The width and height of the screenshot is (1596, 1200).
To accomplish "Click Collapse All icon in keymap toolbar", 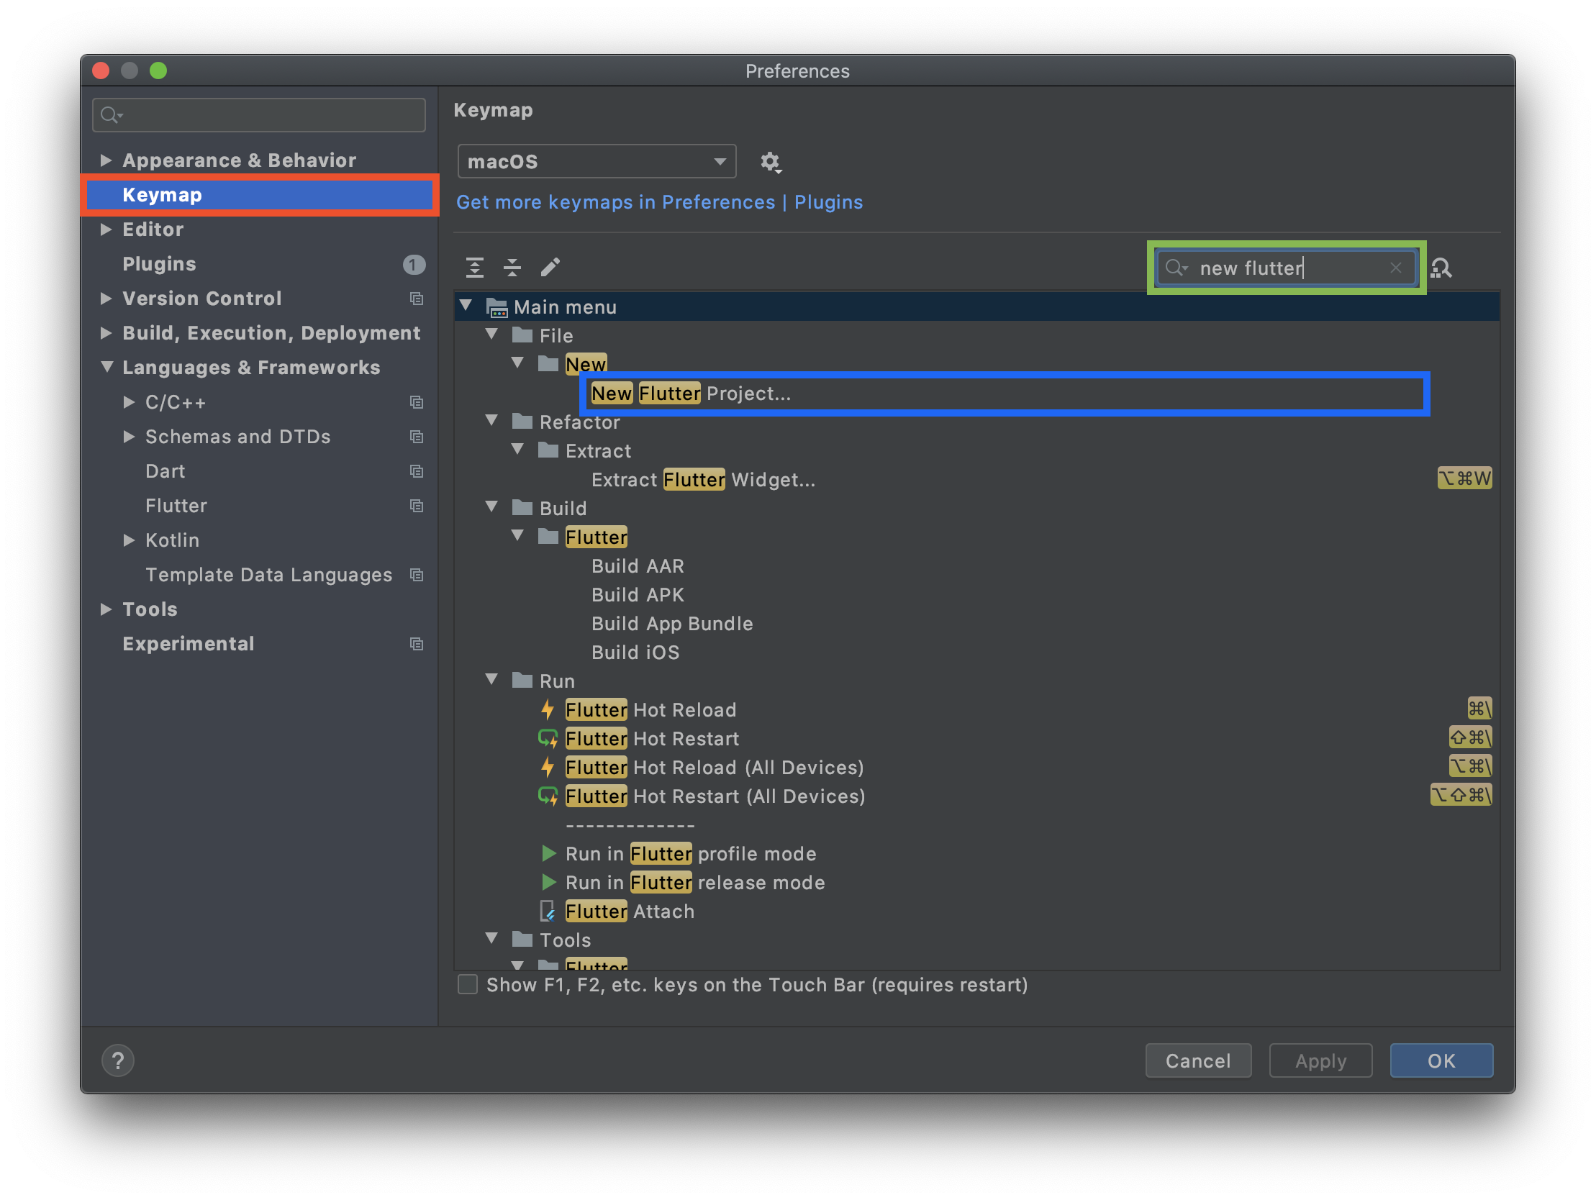I will coord(512,268).
